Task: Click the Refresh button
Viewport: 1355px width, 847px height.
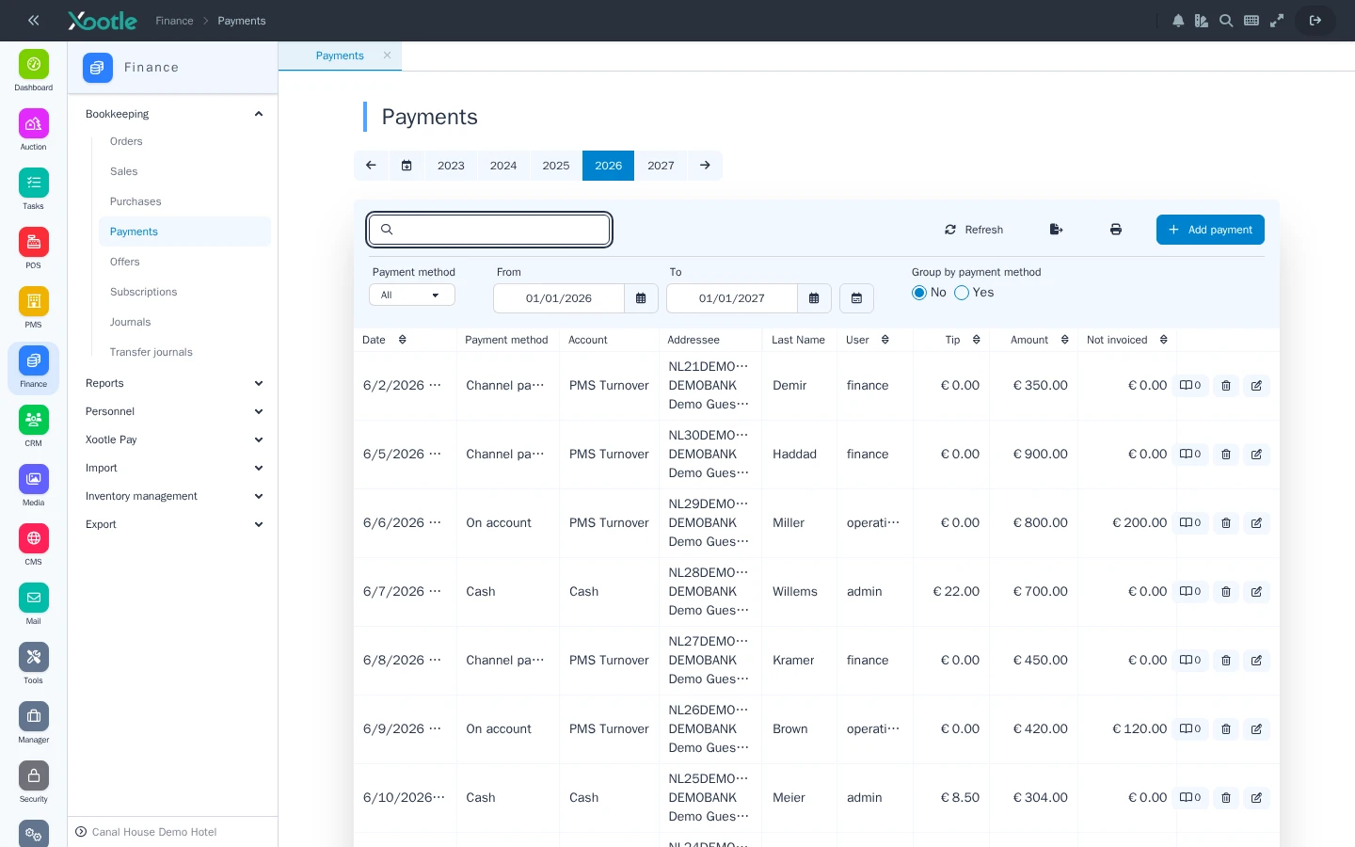Action: tap(974, 230)
